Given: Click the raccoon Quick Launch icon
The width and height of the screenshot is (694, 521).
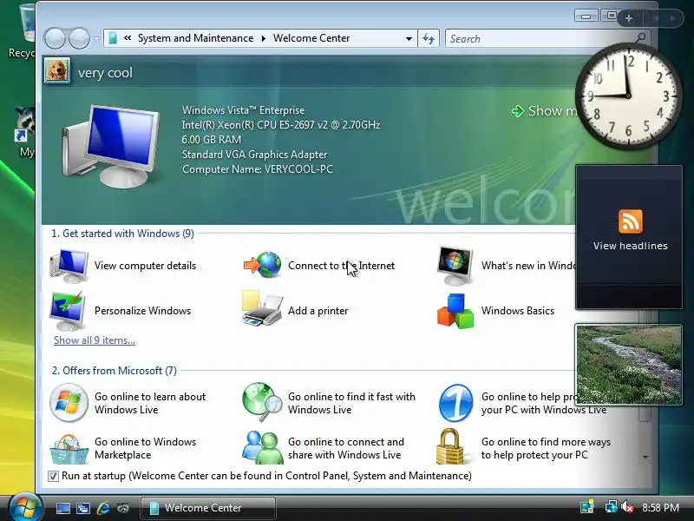Looking at the screenshot, I should click(123, 508).
